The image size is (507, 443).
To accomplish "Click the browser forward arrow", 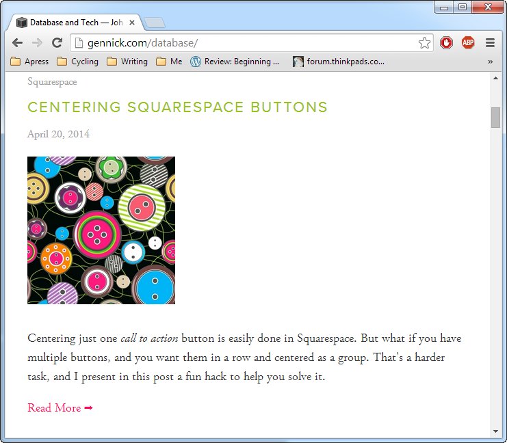I will [x=37, y=42].
